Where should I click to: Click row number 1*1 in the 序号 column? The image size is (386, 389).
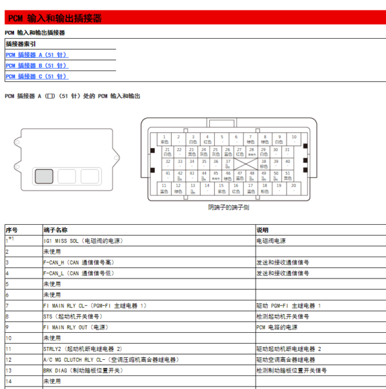click(24, 241)
